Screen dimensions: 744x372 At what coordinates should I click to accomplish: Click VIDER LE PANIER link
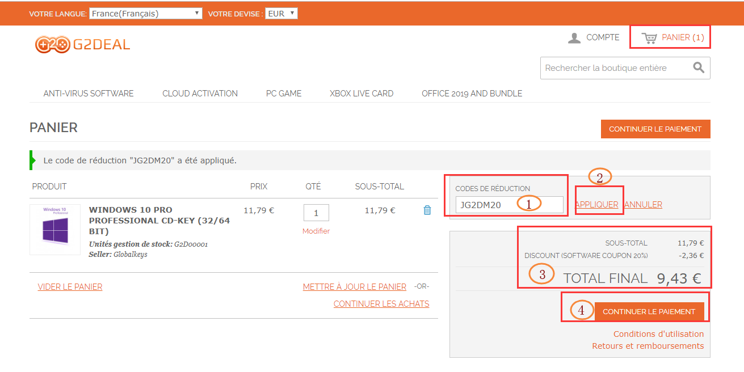70,287
